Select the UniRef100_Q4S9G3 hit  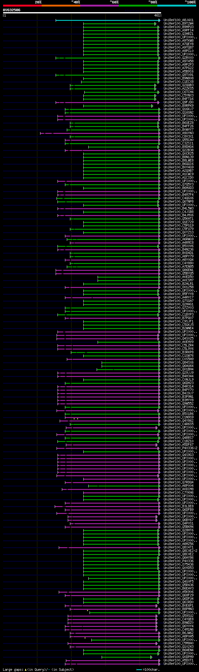tap(178, 455)
